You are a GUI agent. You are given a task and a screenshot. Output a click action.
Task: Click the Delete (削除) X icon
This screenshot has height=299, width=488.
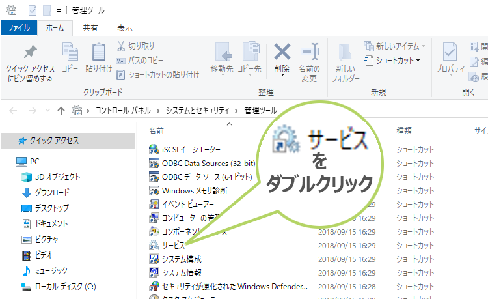click(x=282, y=51)
